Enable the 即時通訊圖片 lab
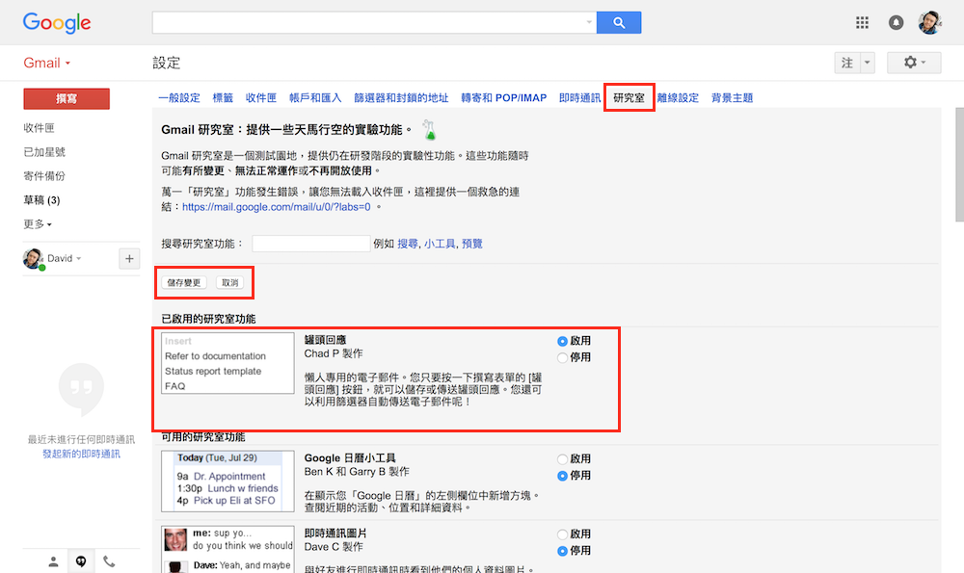The width and height of the screenshot is (964, 573). (563, 534)
